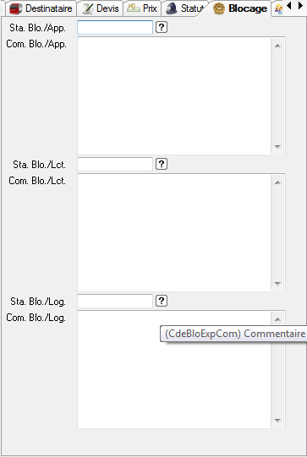
Task: Switch to the Devis tab
Action: tap(100, 8)
